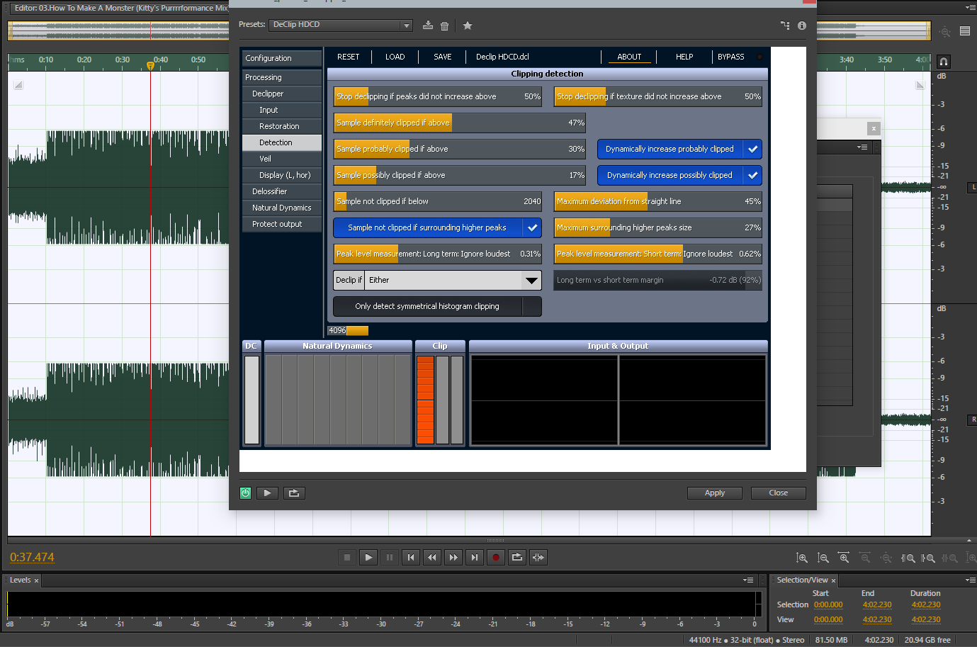The image size is (977, 647).
Task: Adjust 'Maximum surrounding higher peaks size' slider
Action: coord(658,227)
